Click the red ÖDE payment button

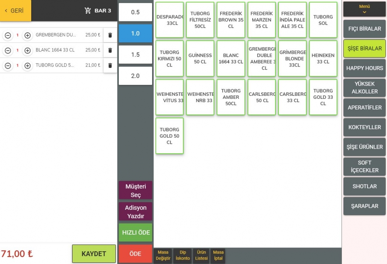pyautogui.click(x=135, y=253)
